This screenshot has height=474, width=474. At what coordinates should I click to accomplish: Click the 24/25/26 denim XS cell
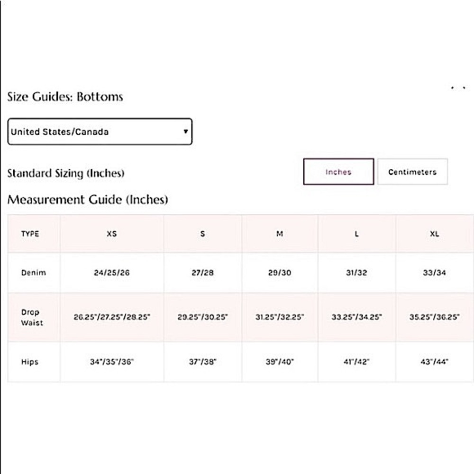[112, 273]
